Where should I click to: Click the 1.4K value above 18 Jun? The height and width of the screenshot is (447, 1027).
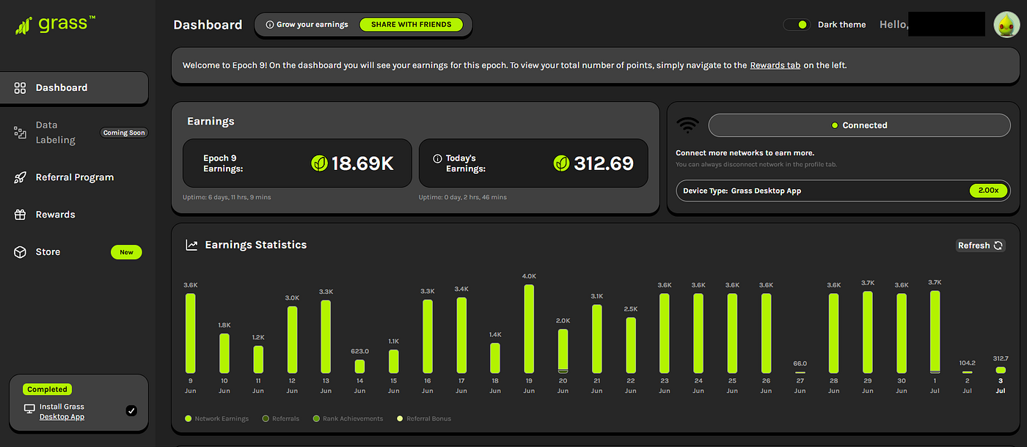[495, 334]
